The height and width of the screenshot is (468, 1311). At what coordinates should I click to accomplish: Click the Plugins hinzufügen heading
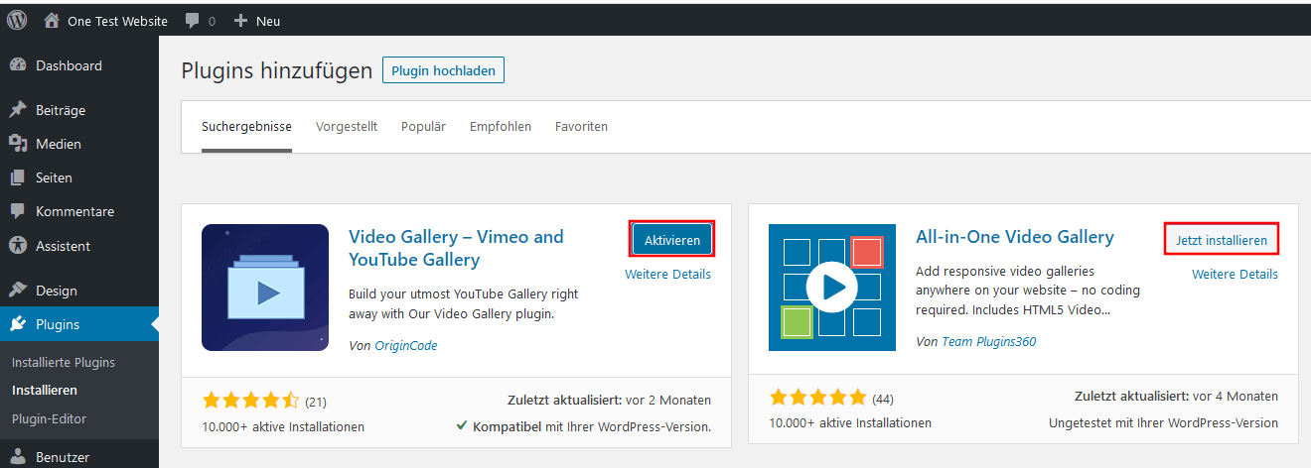(x=277, y=70)
